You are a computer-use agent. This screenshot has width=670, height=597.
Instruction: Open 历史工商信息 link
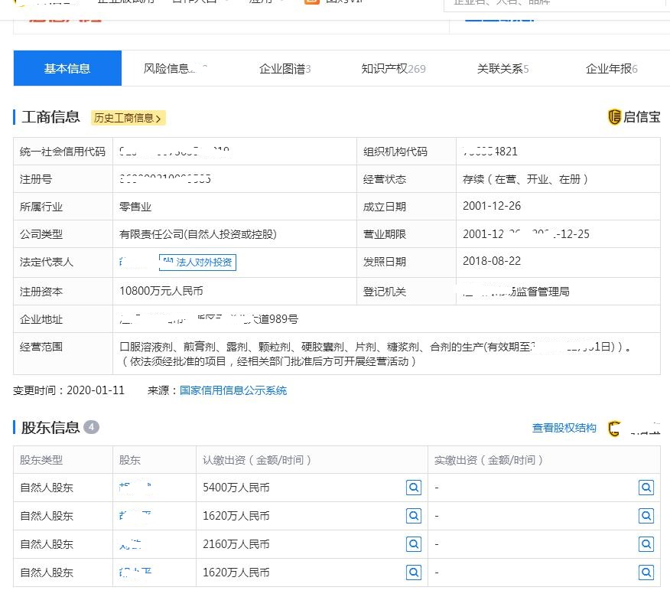coord(128,118)
